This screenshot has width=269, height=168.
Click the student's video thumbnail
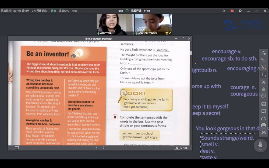[153, 24]
